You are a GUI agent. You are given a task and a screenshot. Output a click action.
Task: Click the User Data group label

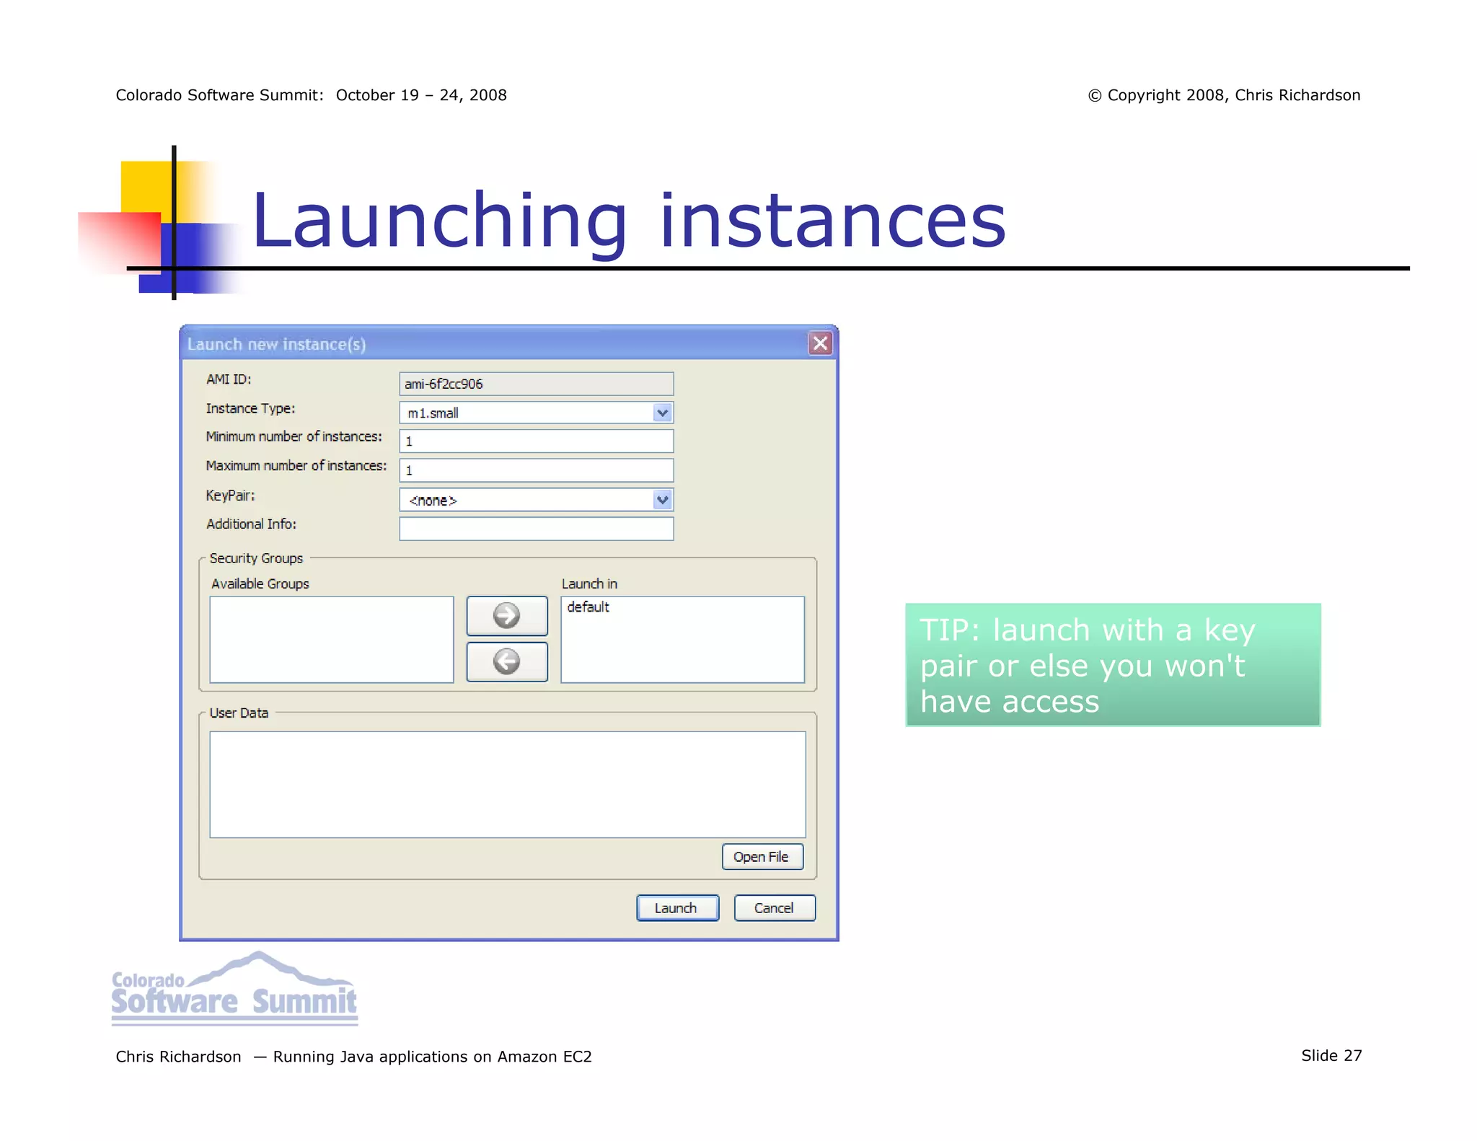click(239, 713)
